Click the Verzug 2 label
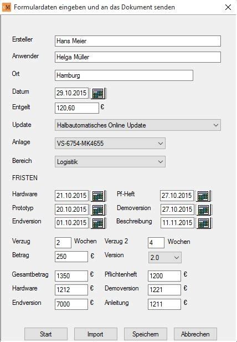Screen dimensions: 237x342 pos(116,241)
